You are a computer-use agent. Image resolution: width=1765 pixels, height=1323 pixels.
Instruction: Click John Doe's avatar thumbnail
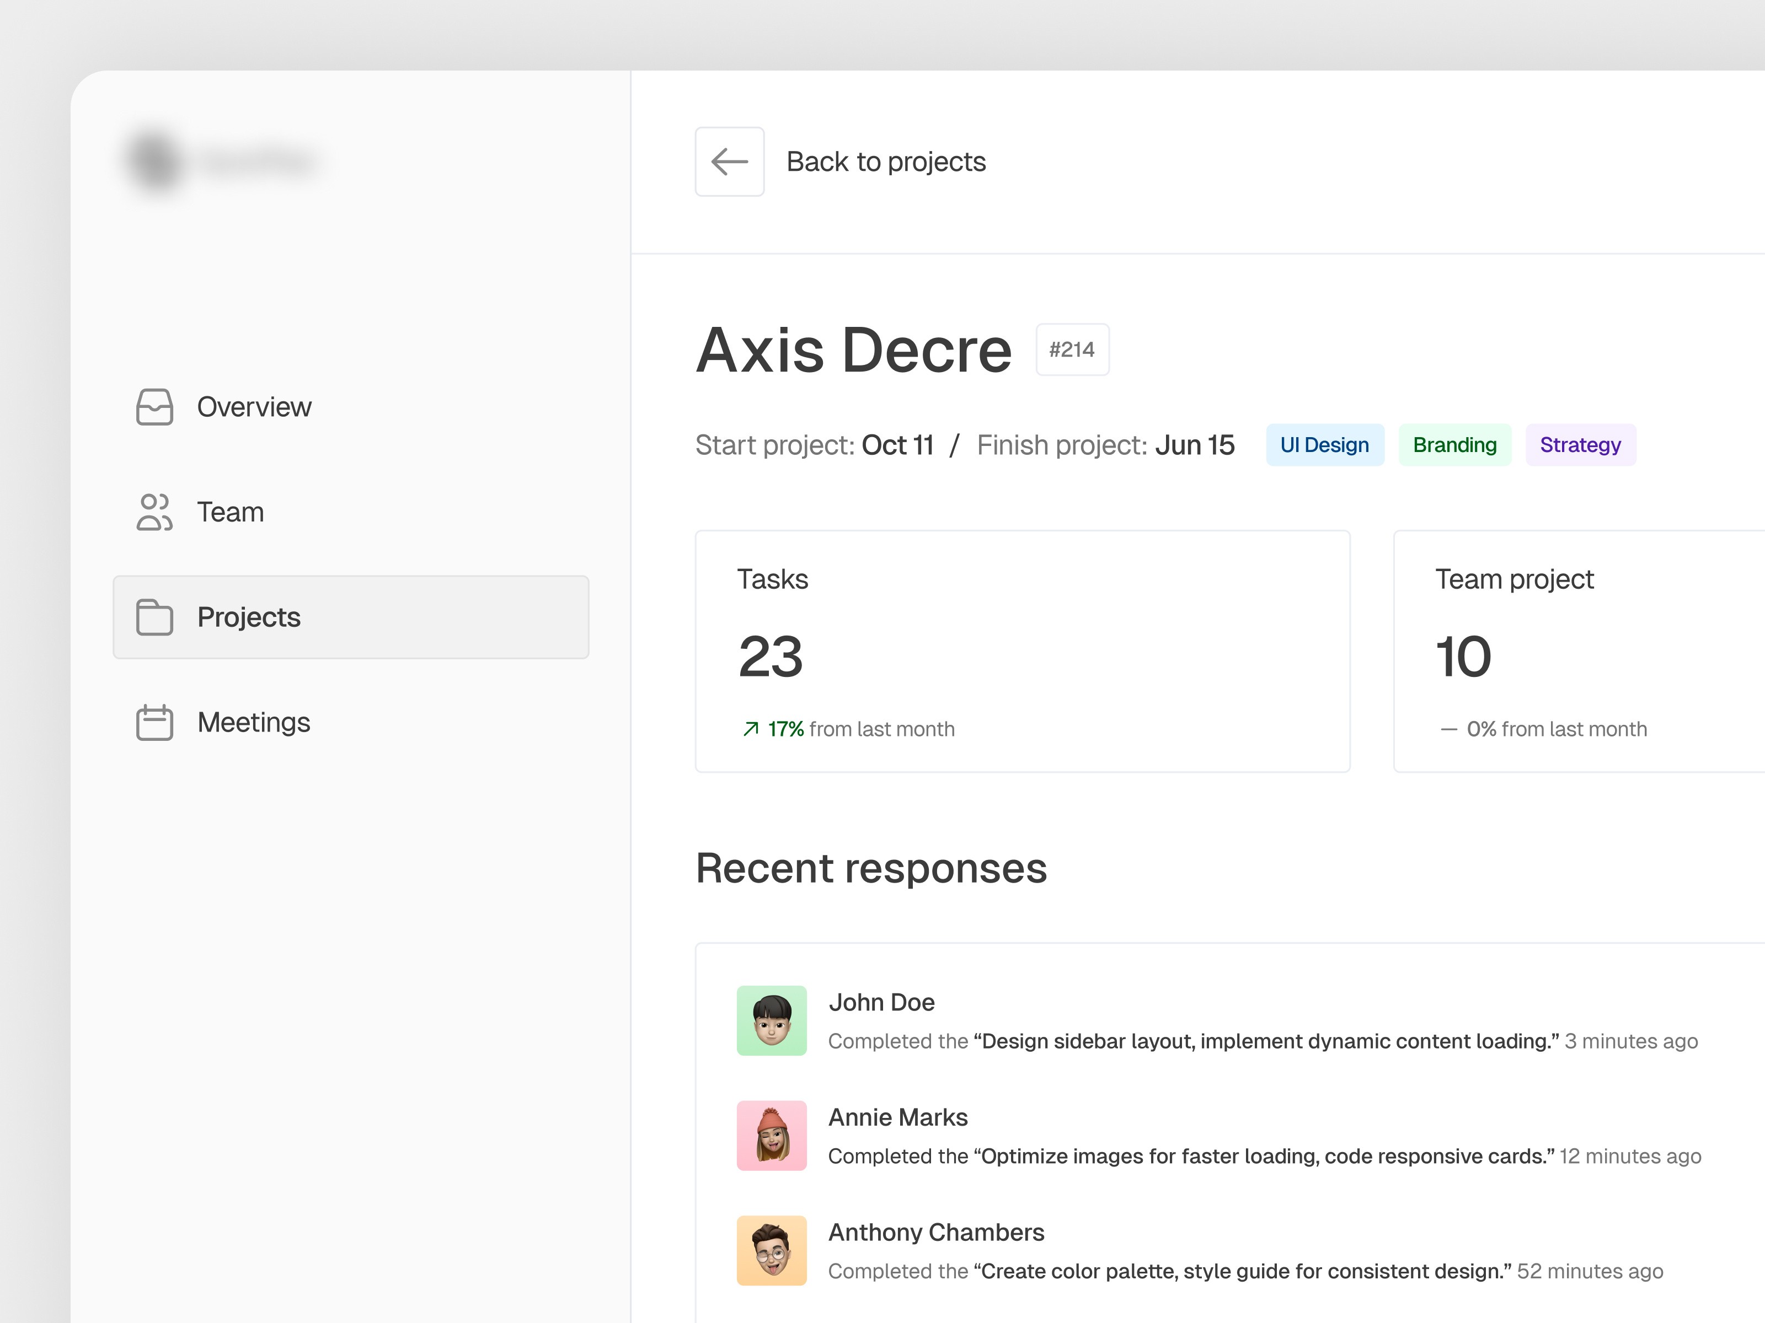[x=772, y=1020]
